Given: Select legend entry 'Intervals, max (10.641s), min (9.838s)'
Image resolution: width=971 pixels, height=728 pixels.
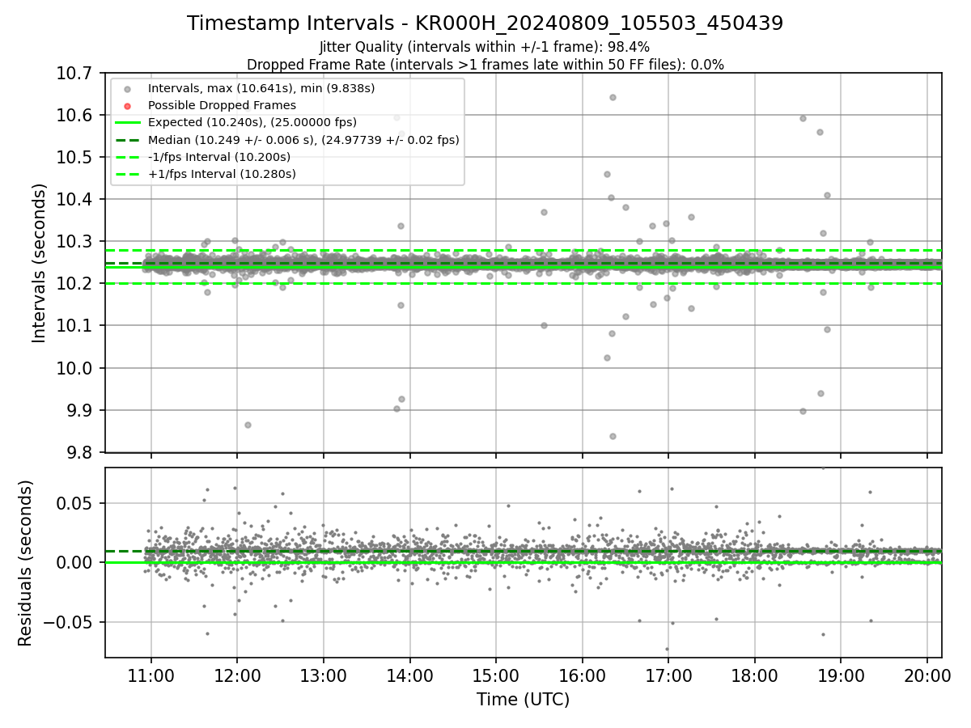Looking at the screenshot, I should point(261,88).
